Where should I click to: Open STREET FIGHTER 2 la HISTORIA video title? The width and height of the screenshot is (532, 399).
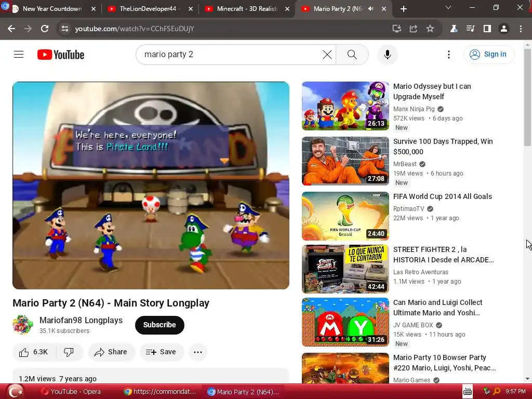tap(444, 255)
